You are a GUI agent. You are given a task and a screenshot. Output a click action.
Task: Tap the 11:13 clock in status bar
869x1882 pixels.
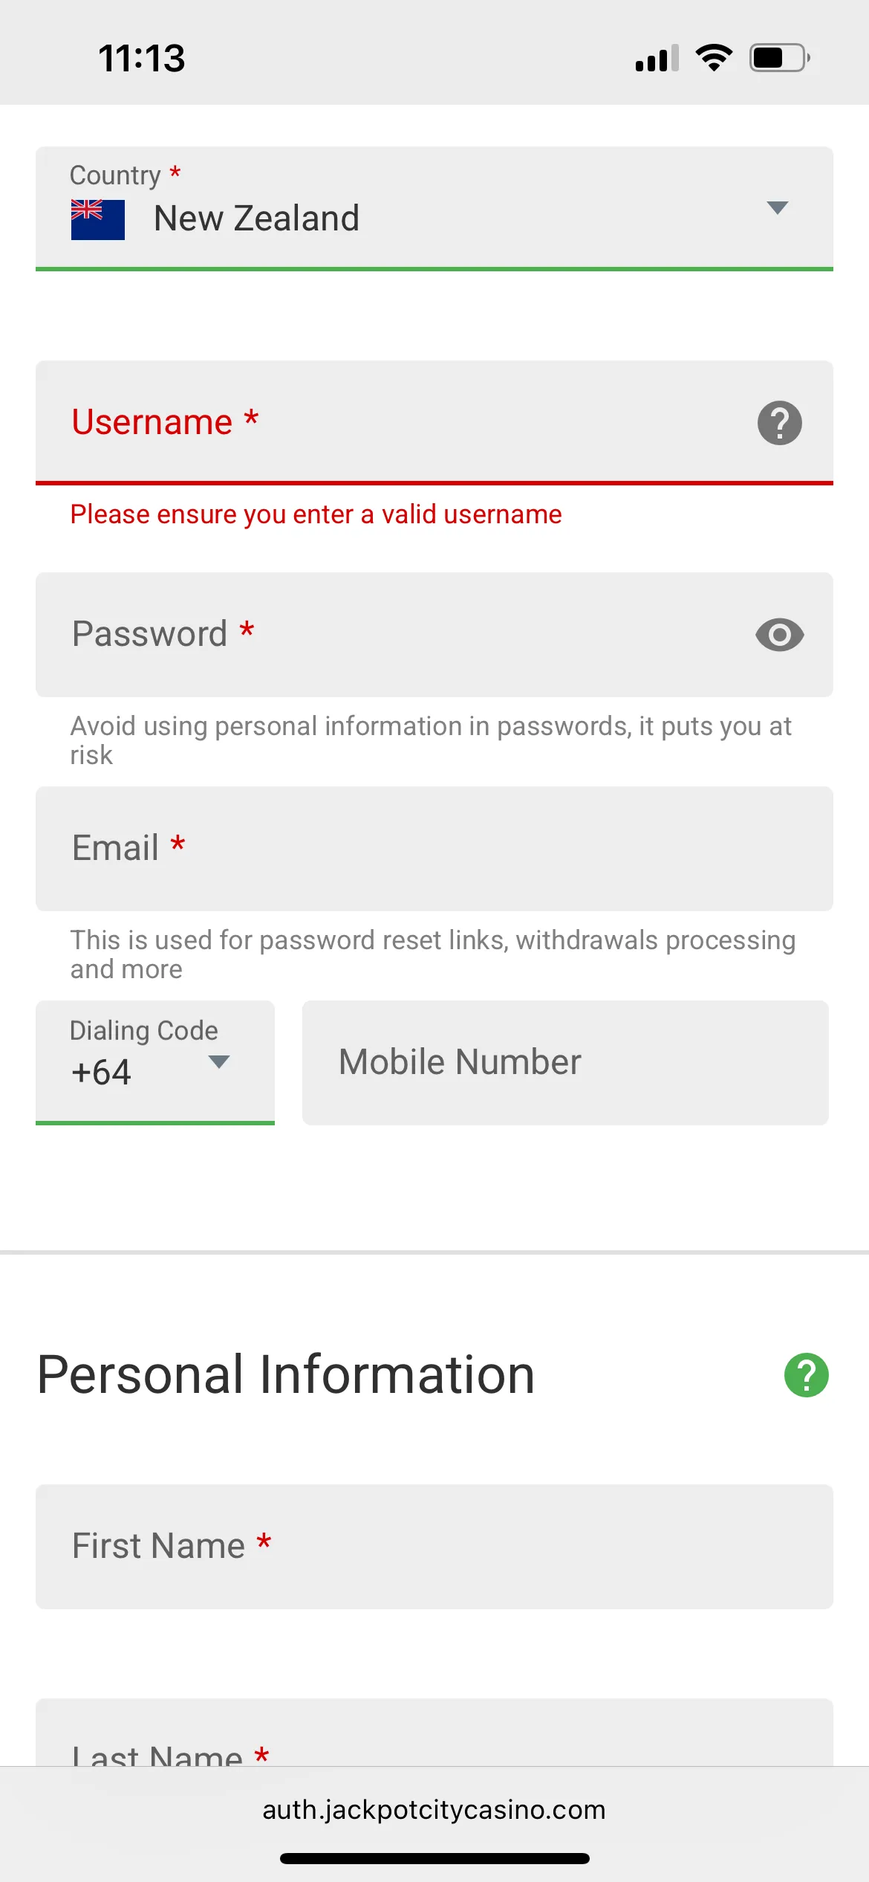tap(141, 58)
